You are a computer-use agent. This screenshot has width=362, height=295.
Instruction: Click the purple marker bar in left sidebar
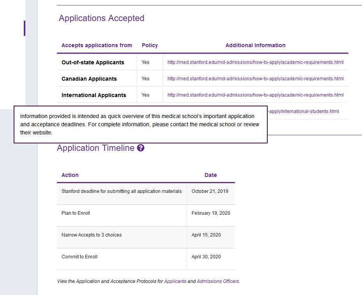click(25, 28)
